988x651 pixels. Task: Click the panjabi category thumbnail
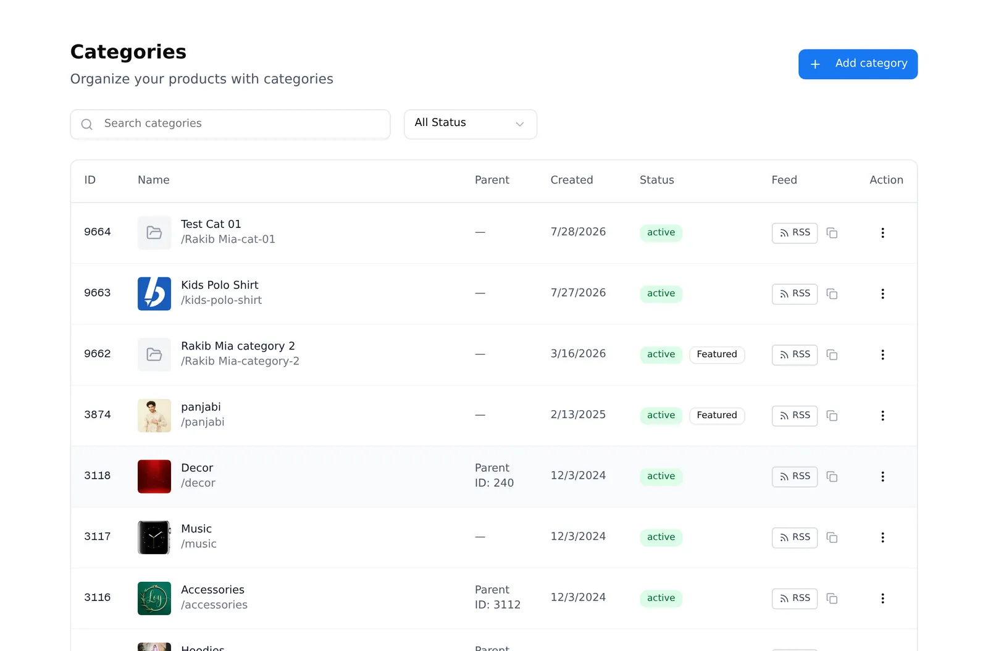pyautogui.click(x=154, y=416)
